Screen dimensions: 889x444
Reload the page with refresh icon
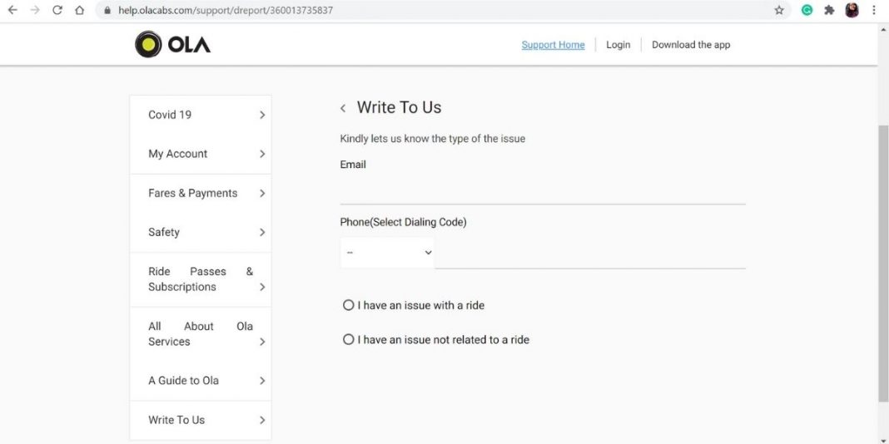[57, 10]
